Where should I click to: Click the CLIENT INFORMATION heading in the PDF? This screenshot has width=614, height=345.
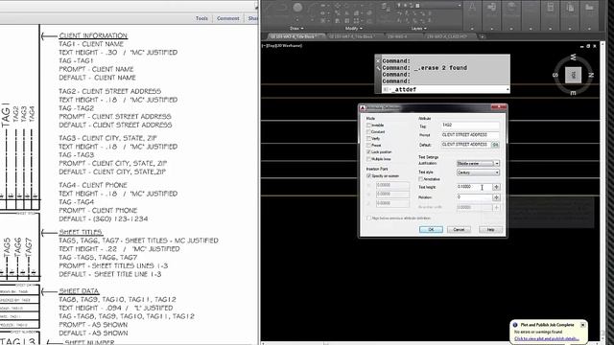coord(93,35)
